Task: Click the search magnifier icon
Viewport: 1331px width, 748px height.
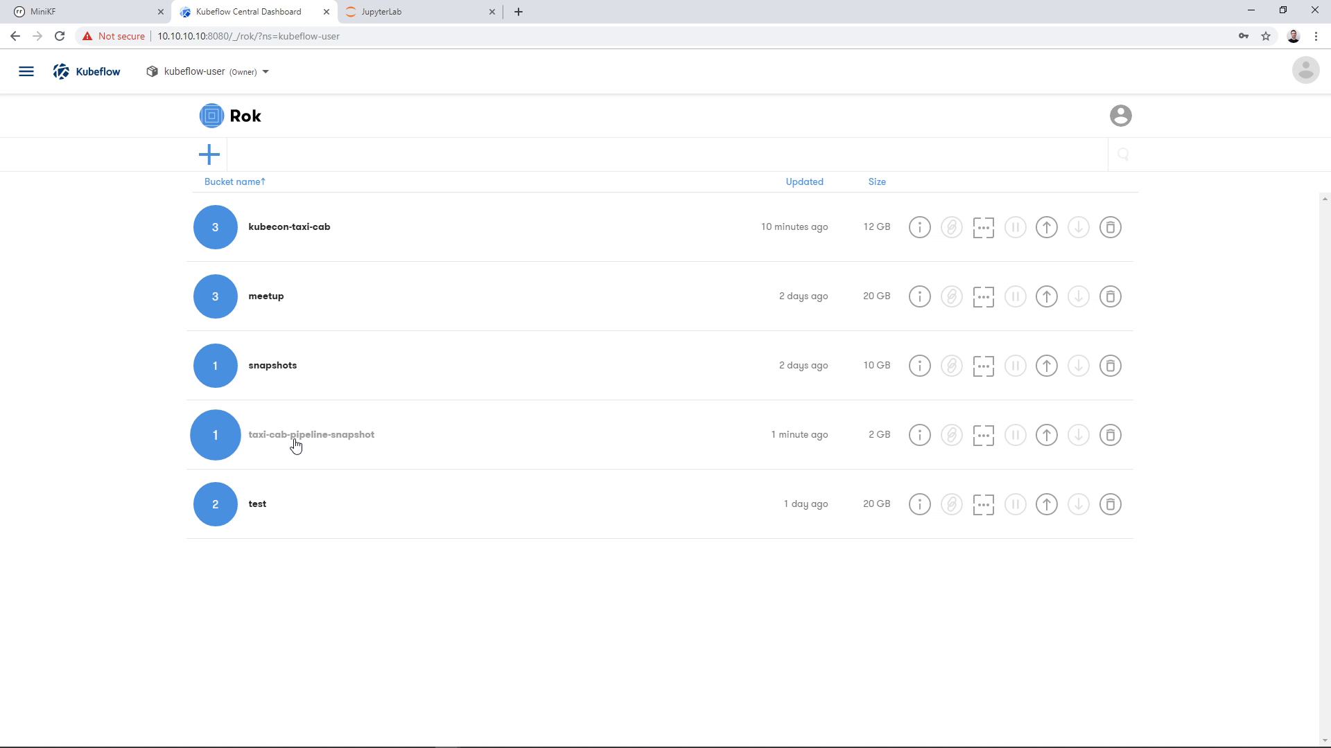Action: tap(1123, 154)
